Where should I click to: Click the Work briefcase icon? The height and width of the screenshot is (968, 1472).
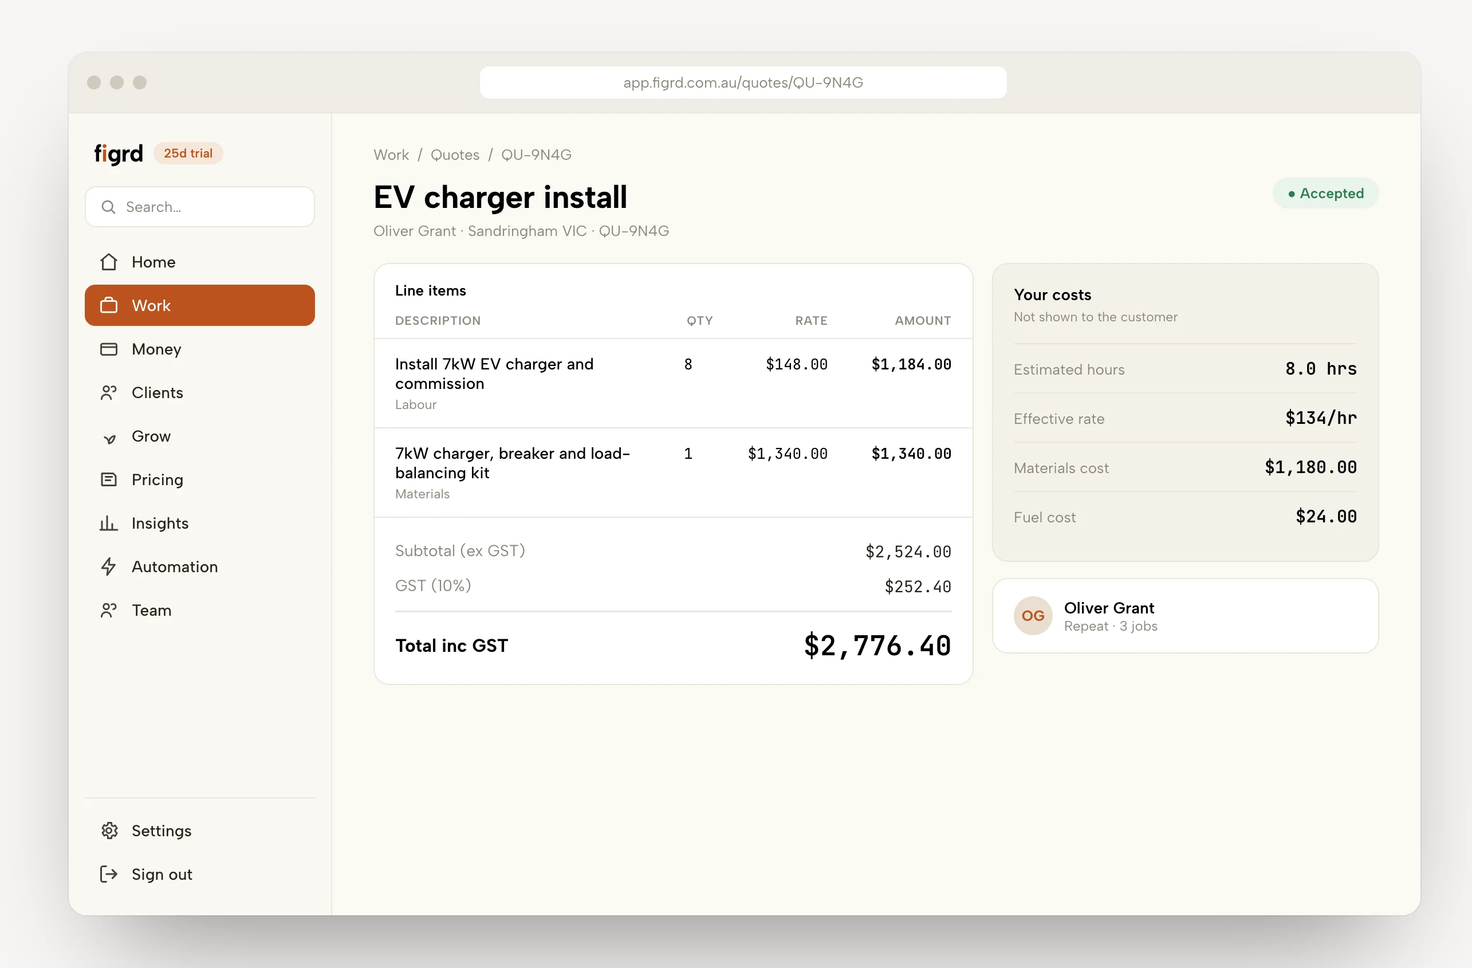(109, 305)
